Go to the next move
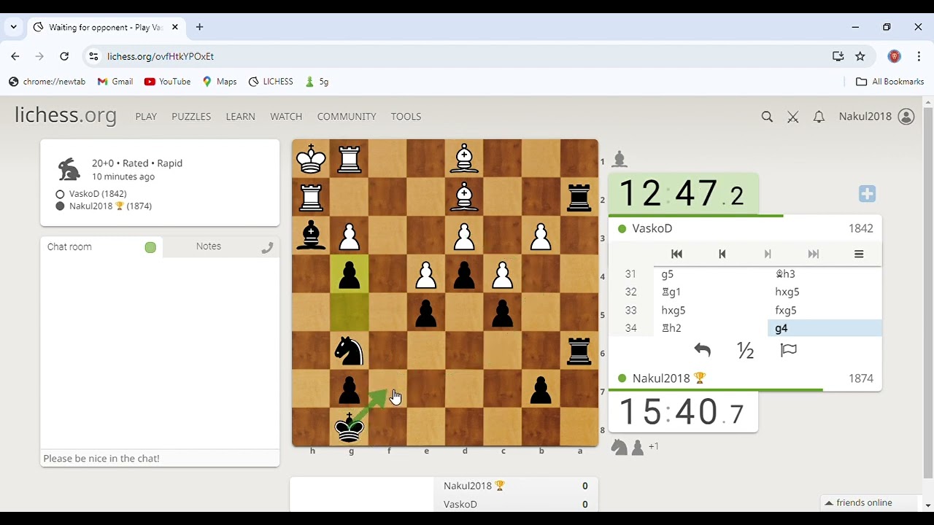The image size is (934, 525). pyautogui.click(x=768, y=254)
